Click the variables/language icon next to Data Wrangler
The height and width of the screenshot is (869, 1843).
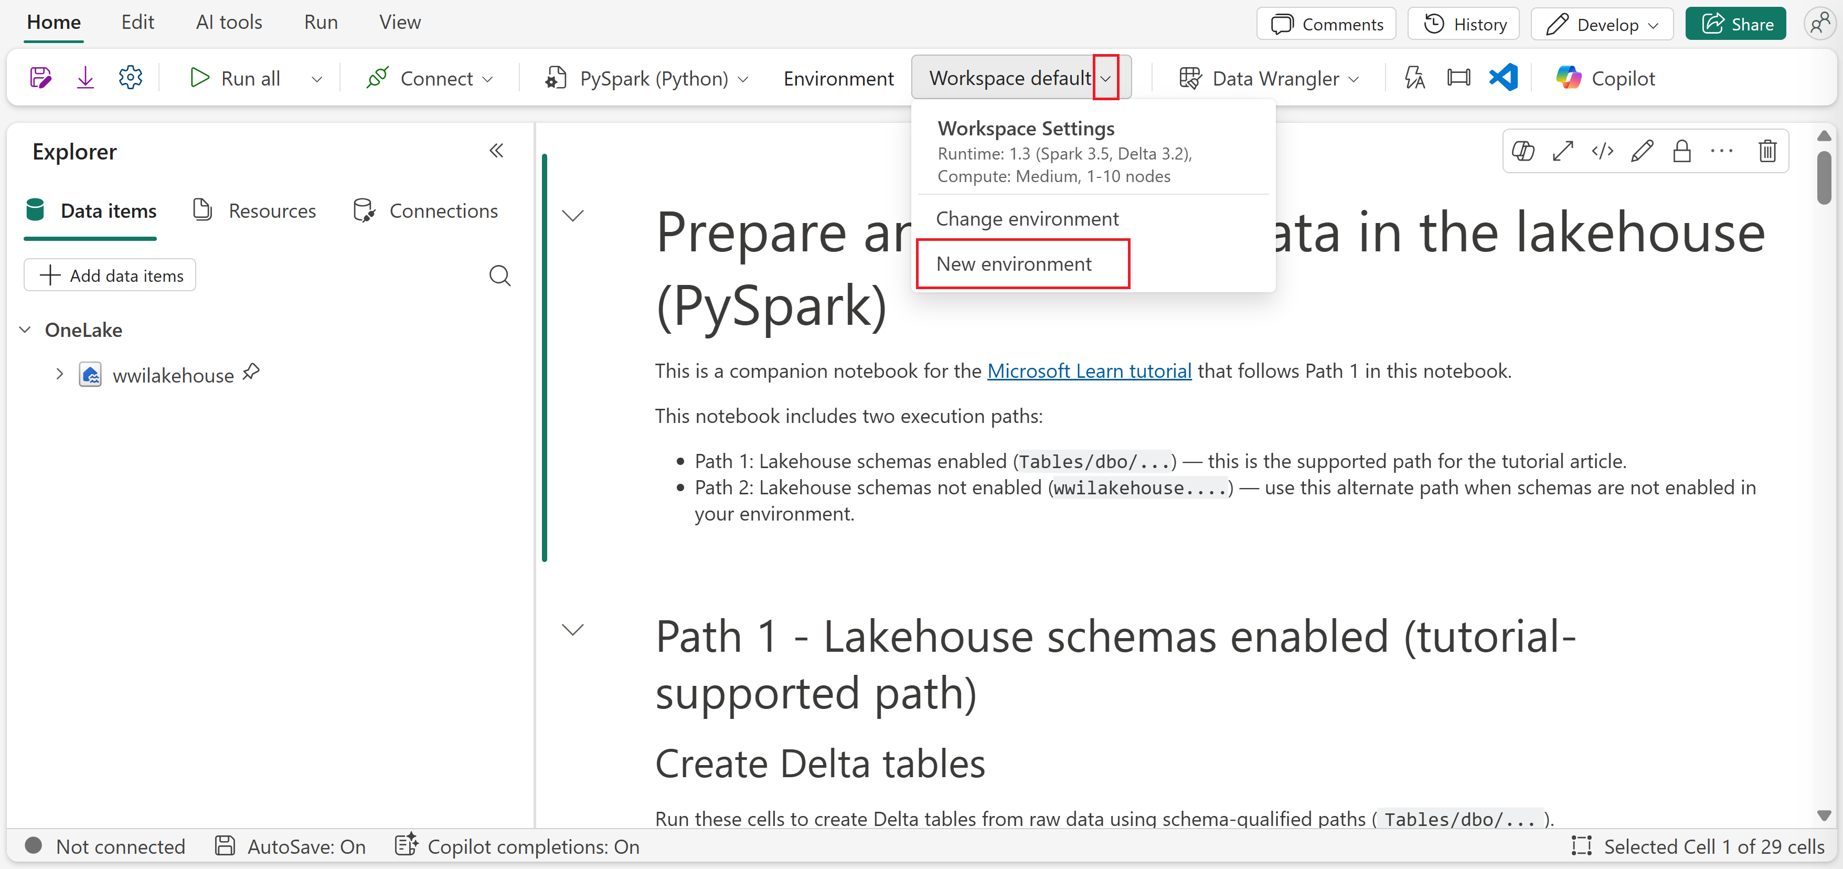[x=1414, y=77]
